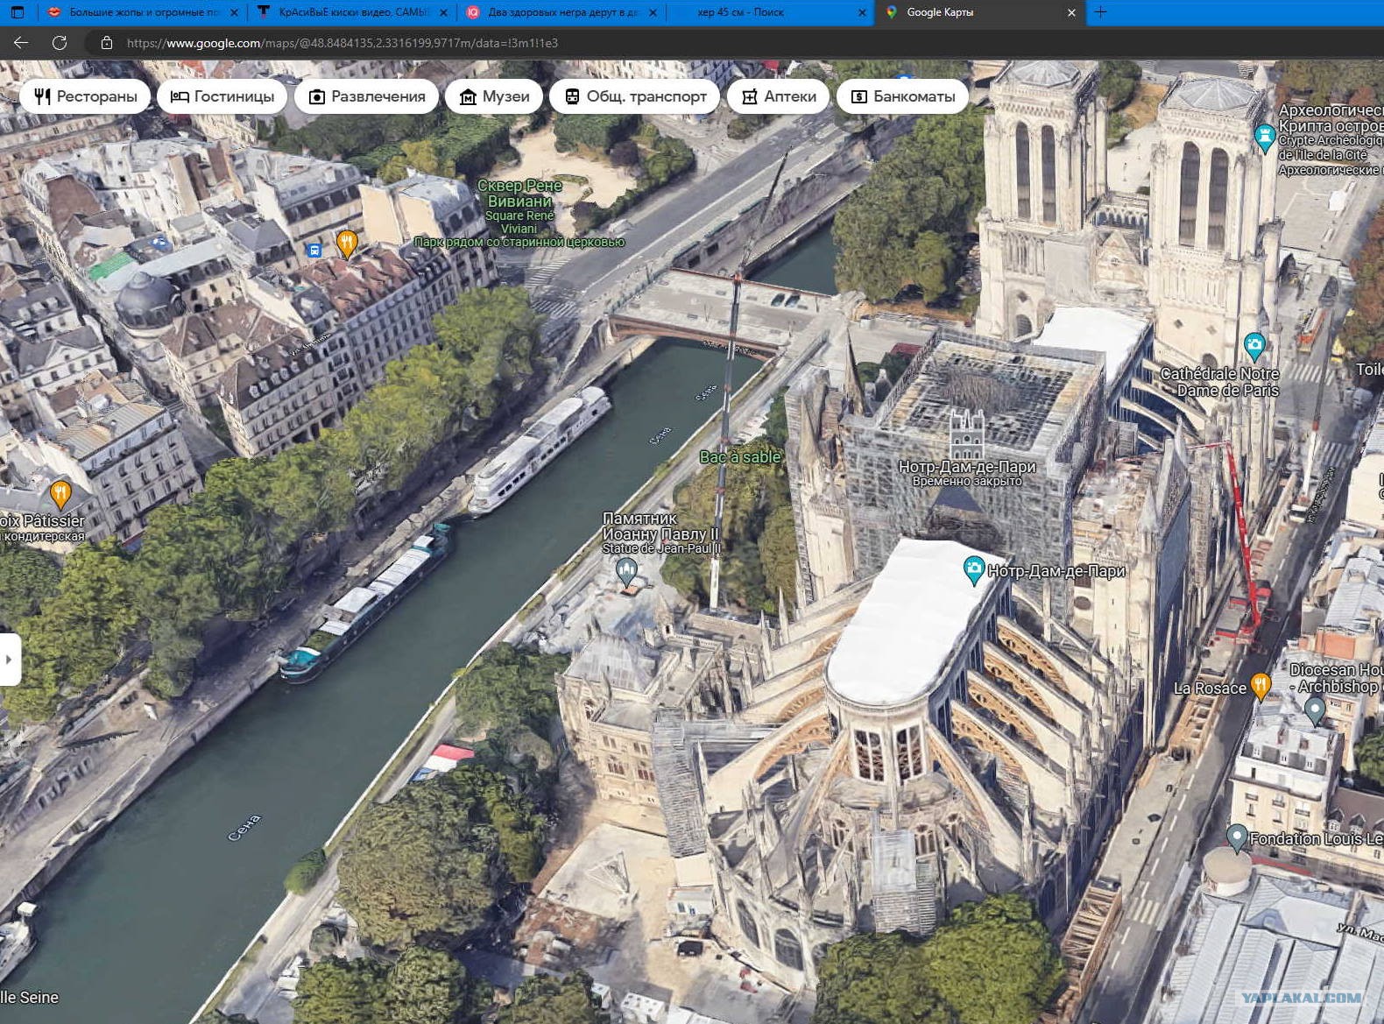The width and height of the screenshot is (1384, 1024).
Task: Expand the collapsed side panel arrow
Action: 10,659
